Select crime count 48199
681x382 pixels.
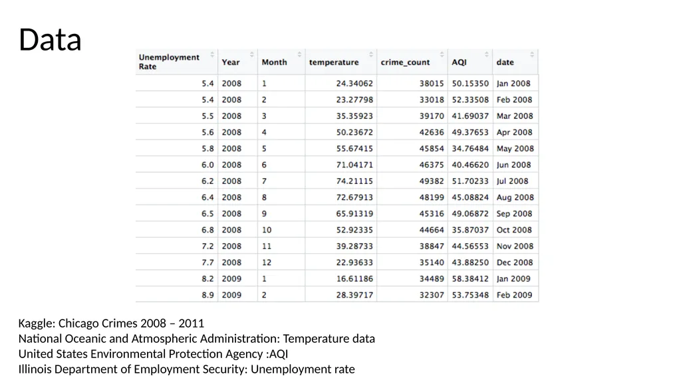point(432,197)
